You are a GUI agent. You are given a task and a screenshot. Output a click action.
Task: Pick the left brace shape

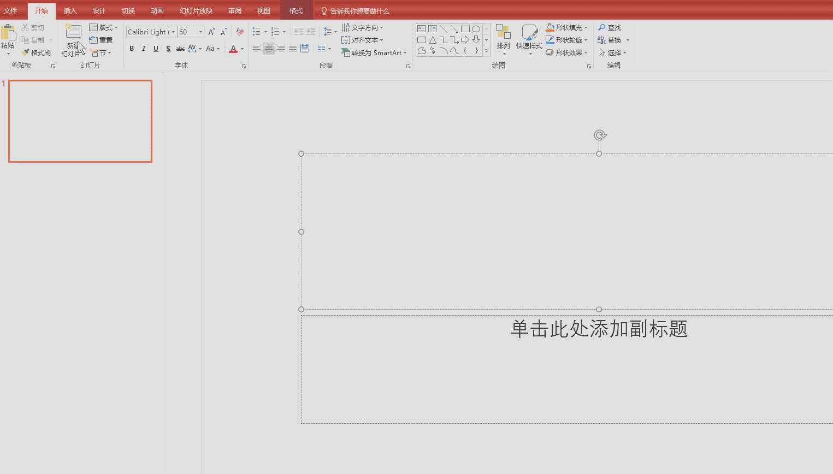pyautogui.click(x=465, y=51)
